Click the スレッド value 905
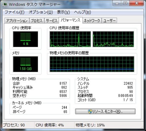Screen dimensions: 146x131 pos(130,87)
